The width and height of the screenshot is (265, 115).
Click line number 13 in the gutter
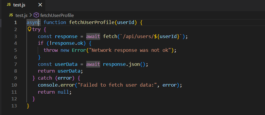coord(14,106)
